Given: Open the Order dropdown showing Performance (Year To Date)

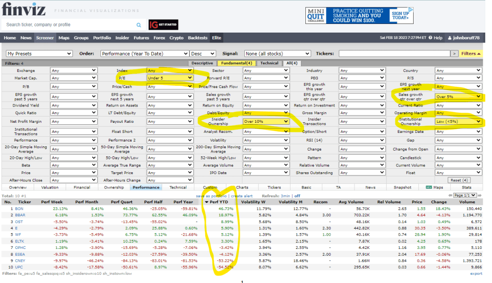Looking at the screenshot, I should point(144,54).
